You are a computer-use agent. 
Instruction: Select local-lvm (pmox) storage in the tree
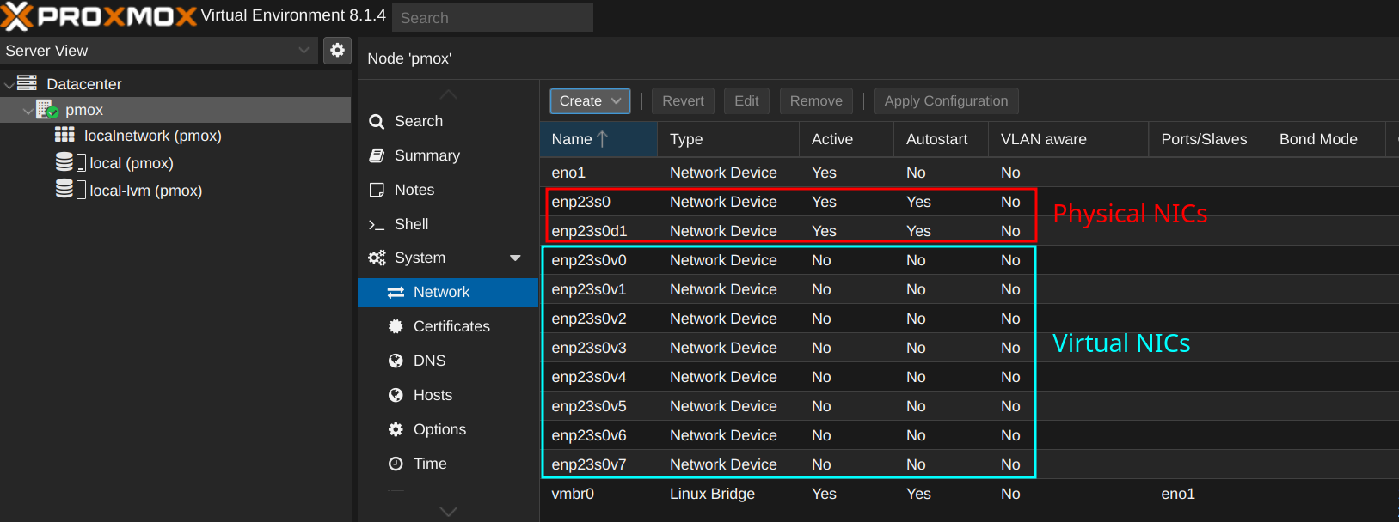click(x=175, y=191)
